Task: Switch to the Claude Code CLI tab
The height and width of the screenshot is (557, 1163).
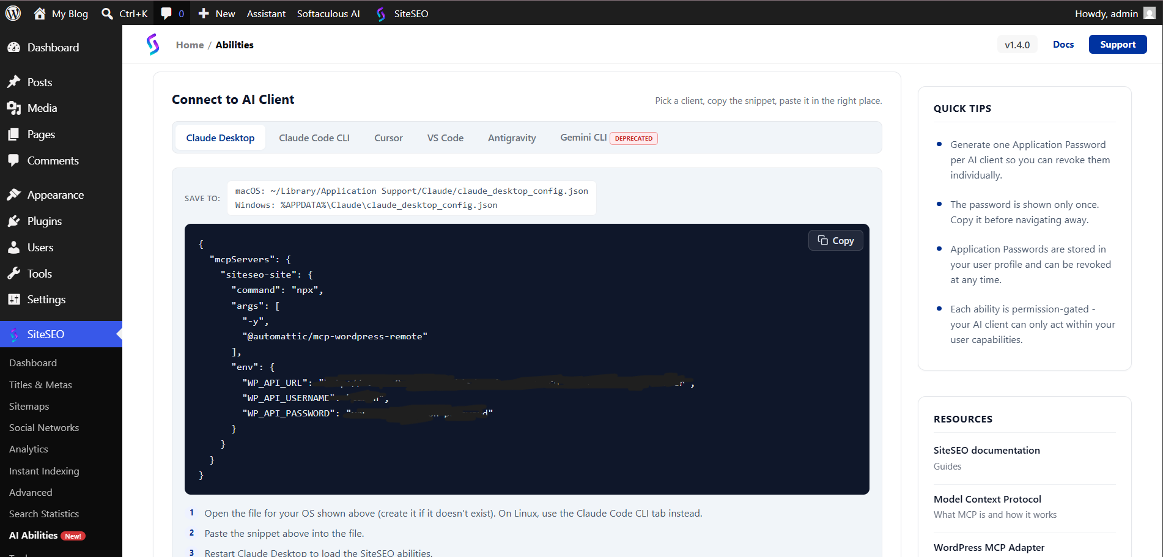Action: point(314,138)
